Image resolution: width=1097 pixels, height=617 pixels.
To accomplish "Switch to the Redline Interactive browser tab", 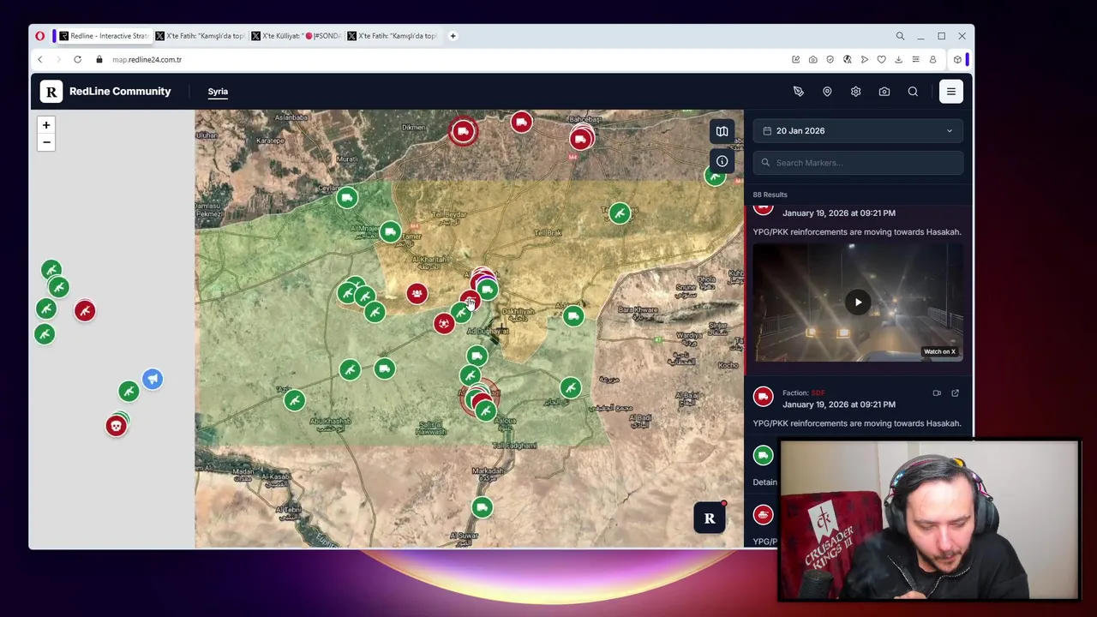I will click(x=103, y=36).
